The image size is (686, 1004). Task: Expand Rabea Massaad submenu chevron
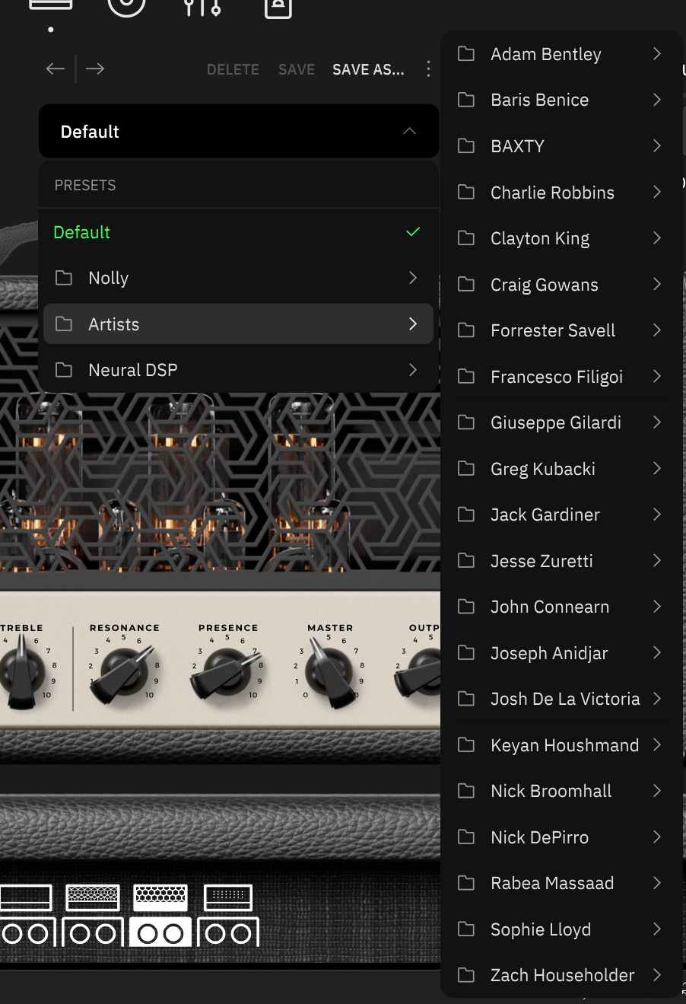coord(657,883)
